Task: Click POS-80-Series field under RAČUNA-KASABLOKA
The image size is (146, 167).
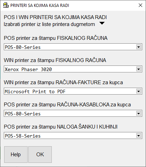Action: click(x=73, y=113)
